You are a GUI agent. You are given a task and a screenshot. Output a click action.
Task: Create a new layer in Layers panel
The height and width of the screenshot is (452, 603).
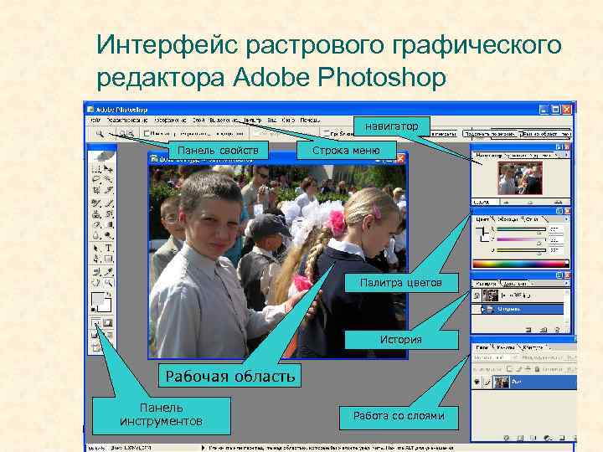tap(561, 438)
